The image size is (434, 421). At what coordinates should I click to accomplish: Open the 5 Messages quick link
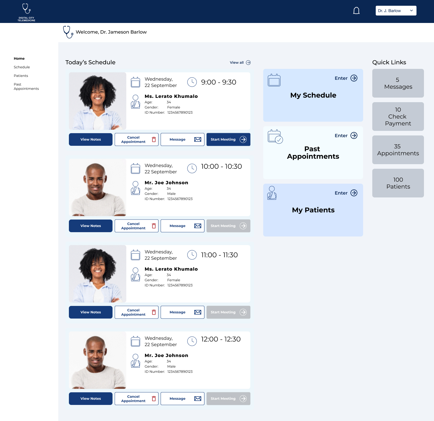[x=398, y=83]
